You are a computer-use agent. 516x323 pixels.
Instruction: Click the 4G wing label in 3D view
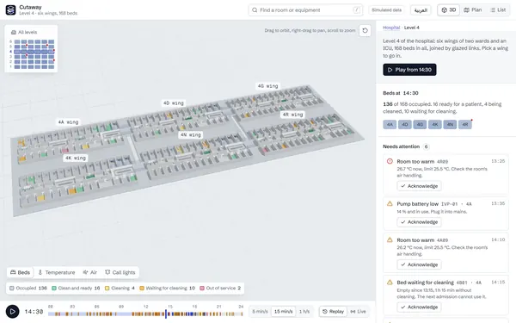[267, 86]
